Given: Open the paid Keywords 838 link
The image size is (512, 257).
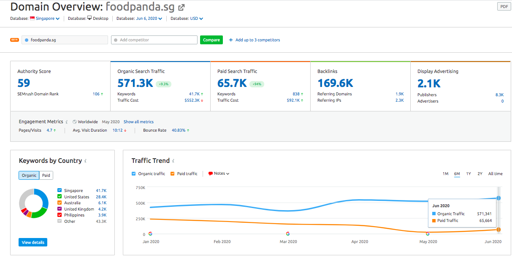Looking at the screenshot, I should point(296,94).
